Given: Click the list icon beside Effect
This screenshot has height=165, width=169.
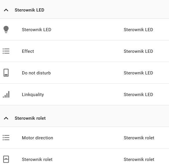Looking at the screenshot, I should (x=6, y=51).
